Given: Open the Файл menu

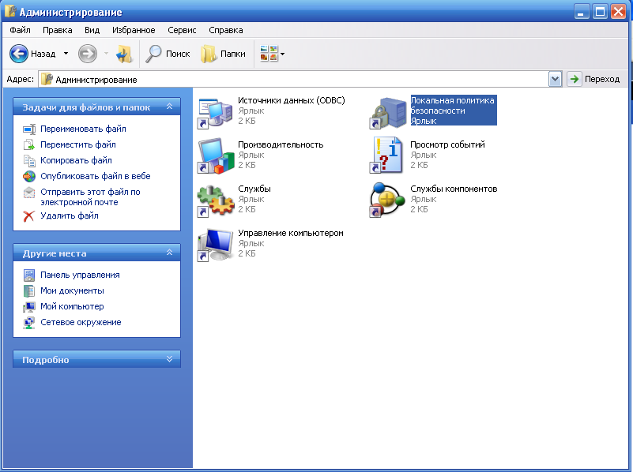Looking at the screenshot, I should coord(21,30).
